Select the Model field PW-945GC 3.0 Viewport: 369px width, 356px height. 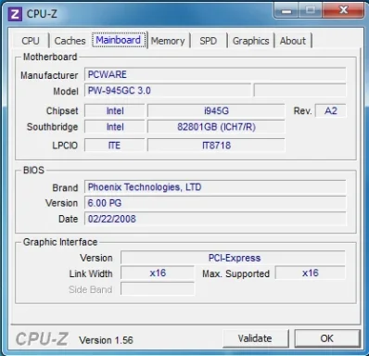click(x=168, y=91)
